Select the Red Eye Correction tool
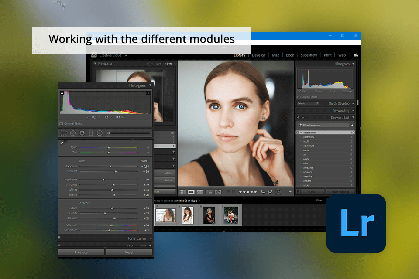This screenshot has height=279, width=419. pyautogui.click(x=82, y=133)
